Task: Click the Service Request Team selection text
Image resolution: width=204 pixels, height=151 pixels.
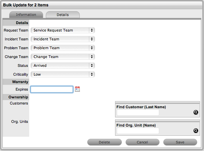Action: pos(53,30)
